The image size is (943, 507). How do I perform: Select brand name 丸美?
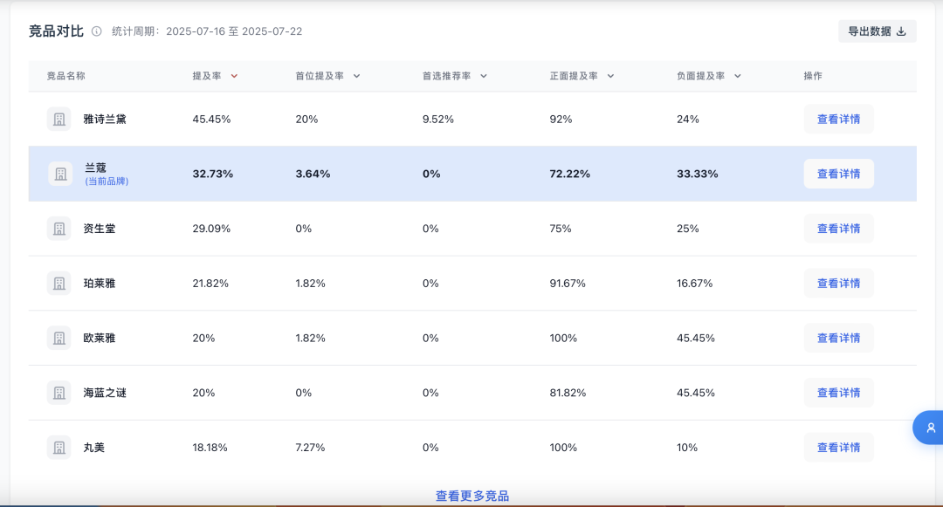pos(93,447)
